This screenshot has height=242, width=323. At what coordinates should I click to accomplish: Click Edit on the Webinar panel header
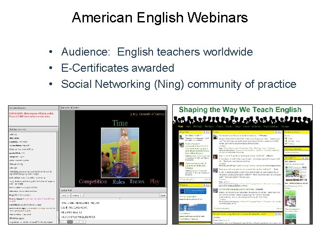[x=207, y=185]
